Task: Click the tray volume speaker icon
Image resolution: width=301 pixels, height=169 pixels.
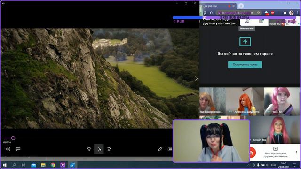Action: (x=267, y=165)
